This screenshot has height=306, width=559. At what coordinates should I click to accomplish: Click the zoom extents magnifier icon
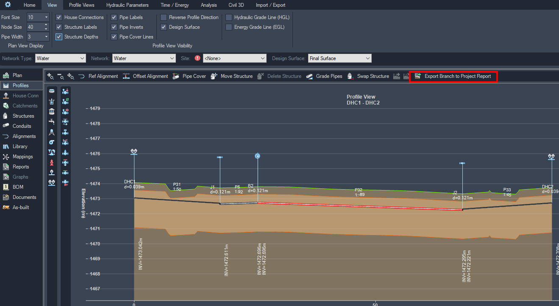pyautogui.click(x=71, y=76)
